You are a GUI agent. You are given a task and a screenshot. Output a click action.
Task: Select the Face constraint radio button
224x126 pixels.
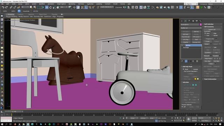coord(205,35)
